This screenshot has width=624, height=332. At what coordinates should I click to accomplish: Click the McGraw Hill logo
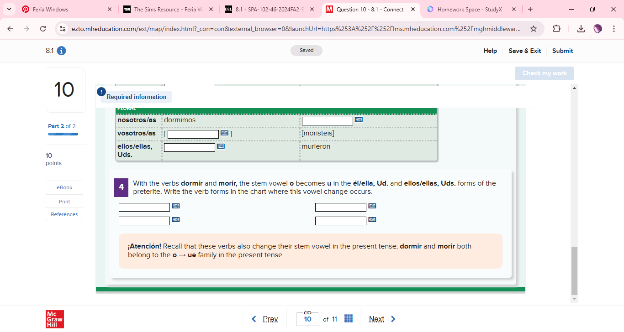(55, 319)
